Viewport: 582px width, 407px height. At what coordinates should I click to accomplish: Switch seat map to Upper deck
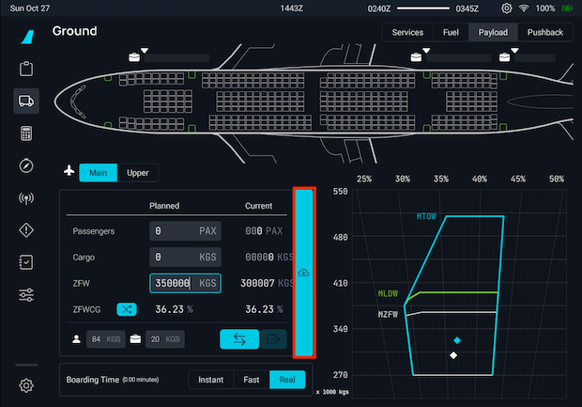[x=137, y=172]
